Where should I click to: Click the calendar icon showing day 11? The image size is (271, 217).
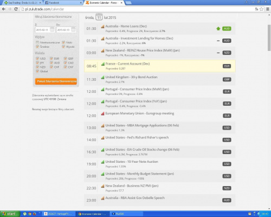[x=99, y=17]
